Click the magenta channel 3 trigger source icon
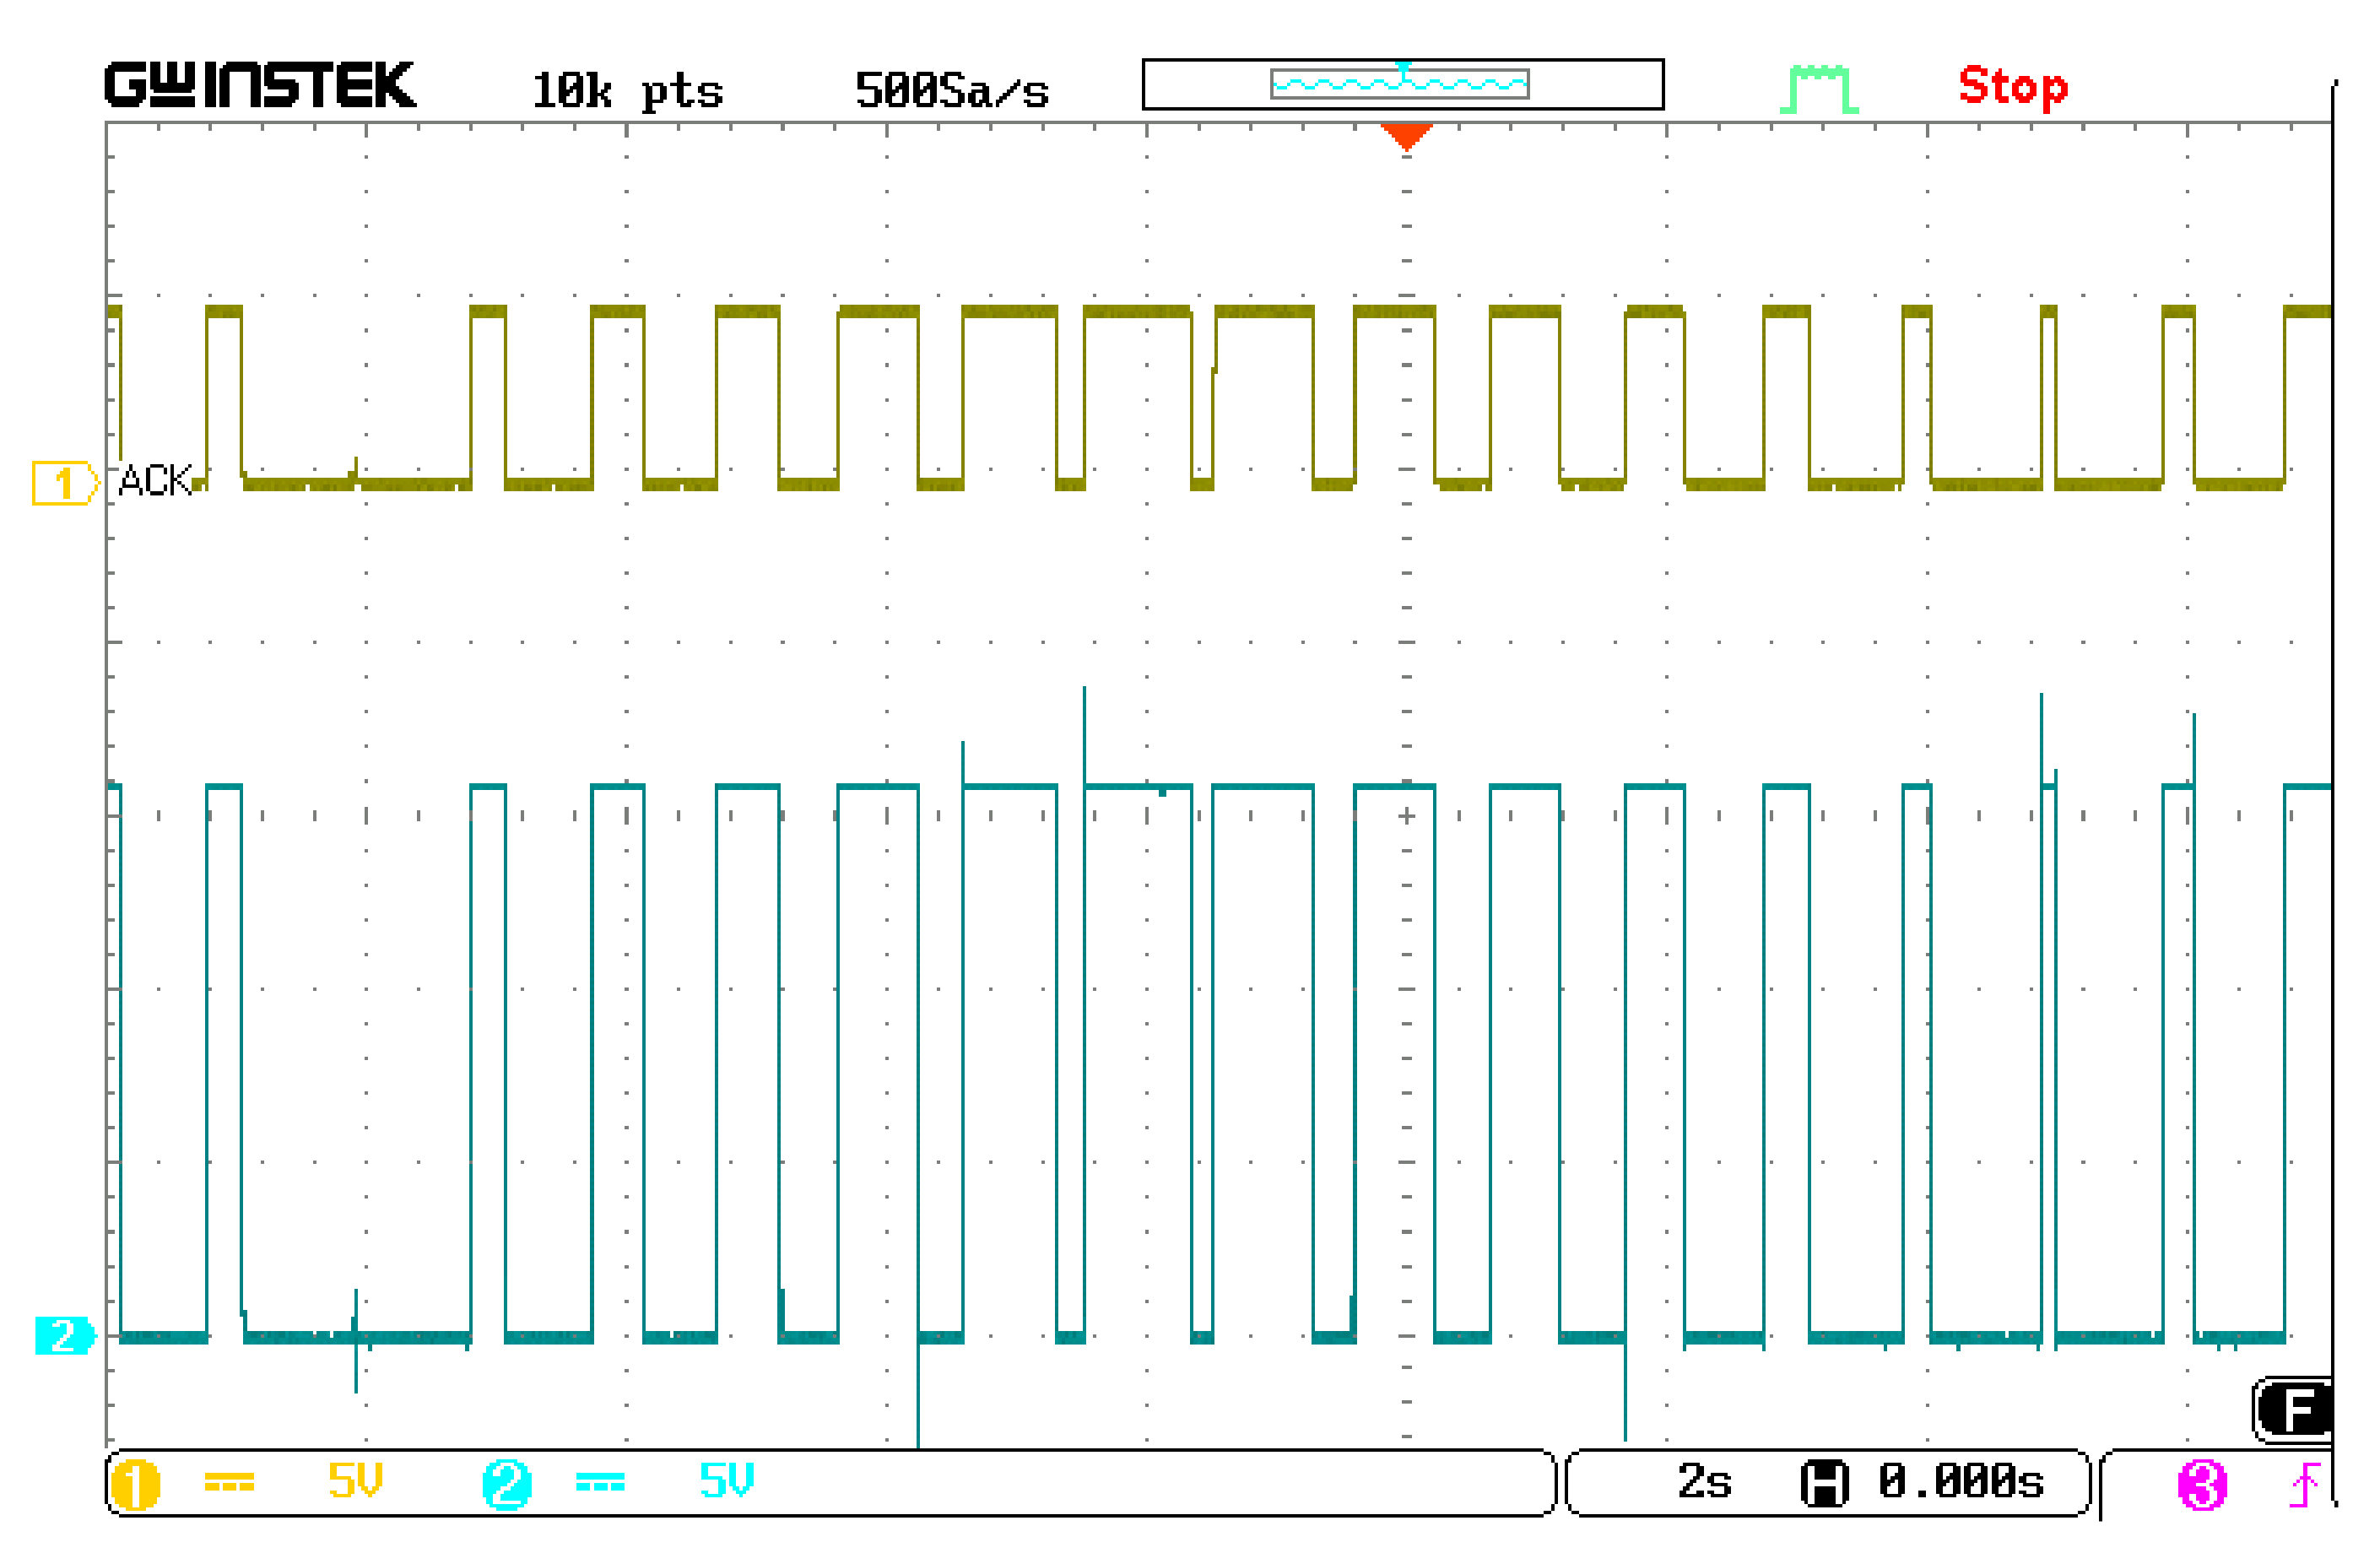 (2201, 1485)
